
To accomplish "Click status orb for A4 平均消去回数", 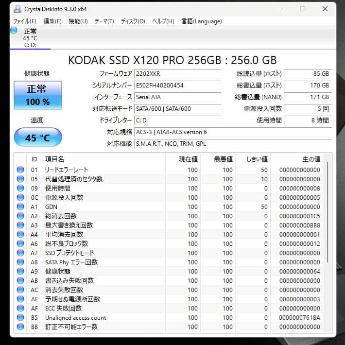I will pyautogui.click(x=20, y=234).
